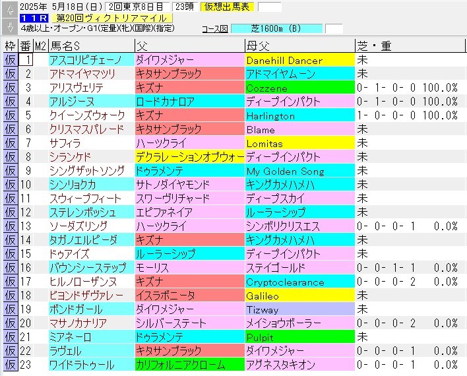This screenshot has height=376, width=467.
Task: Sort by the 枠 column header
Action: point(10,46)
